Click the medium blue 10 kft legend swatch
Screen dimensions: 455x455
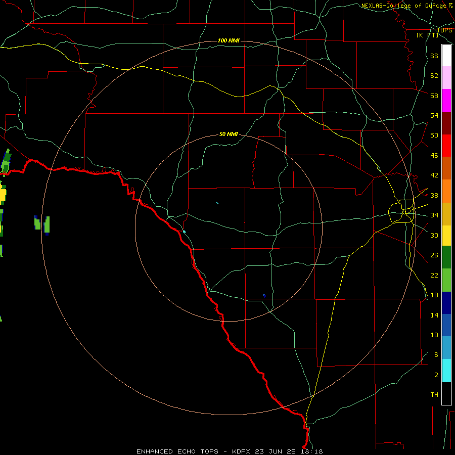coord(446,325)
